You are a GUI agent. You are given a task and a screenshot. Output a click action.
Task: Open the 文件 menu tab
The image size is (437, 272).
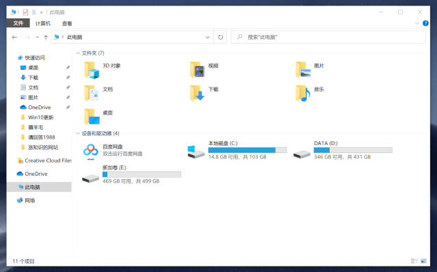point(18,23)
